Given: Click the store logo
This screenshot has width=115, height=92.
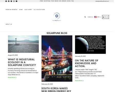Looking at the screenshot, I should point(57,17).
